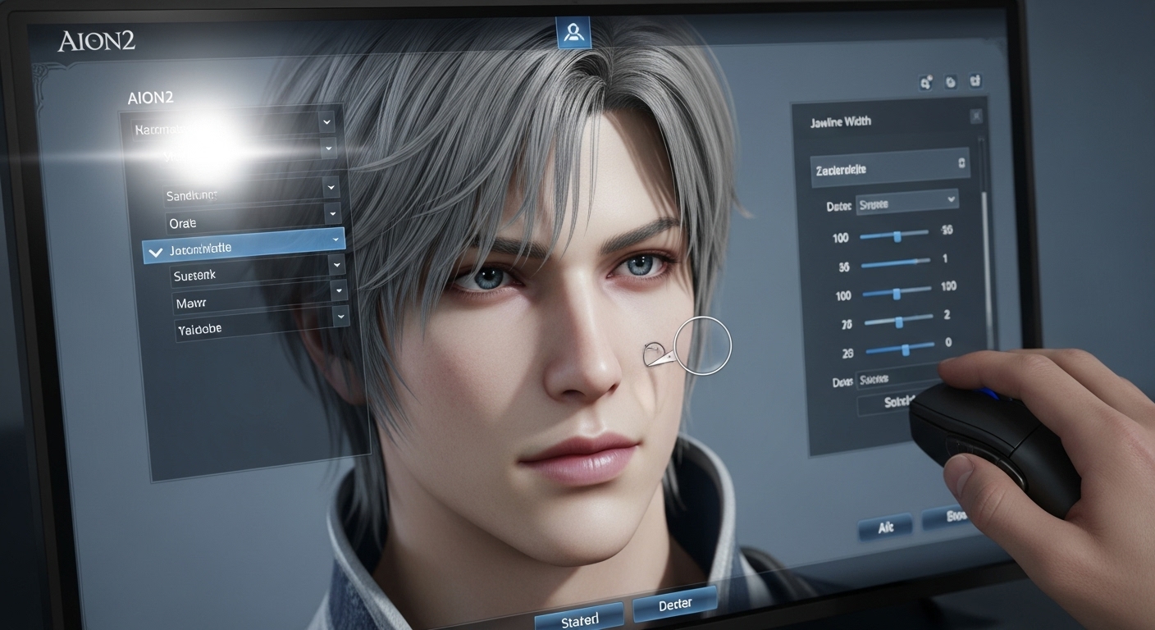Adjust the slider showing 100 on both sides
Screen dimensions: 1155x630
point(896,292)
